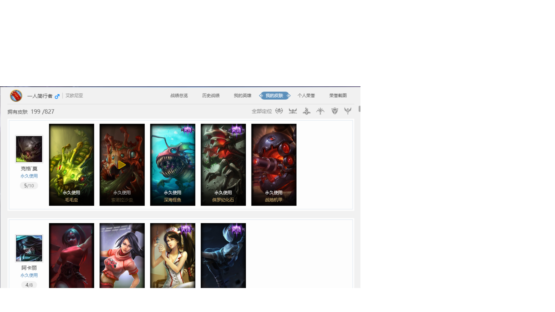Open the 战绩总览 tab

pyautogui.click(x=179, y=96)
